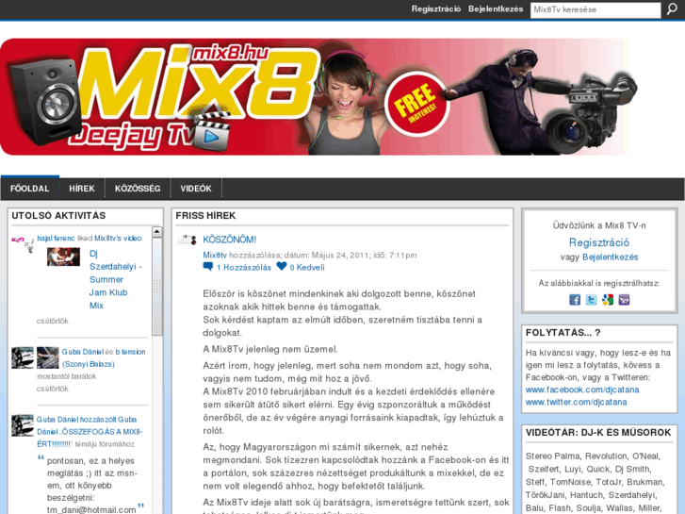
Task: Click the text 'A Mix8Tv jelenleg nem üzemel.'
Action: click(x=270, y=349)
